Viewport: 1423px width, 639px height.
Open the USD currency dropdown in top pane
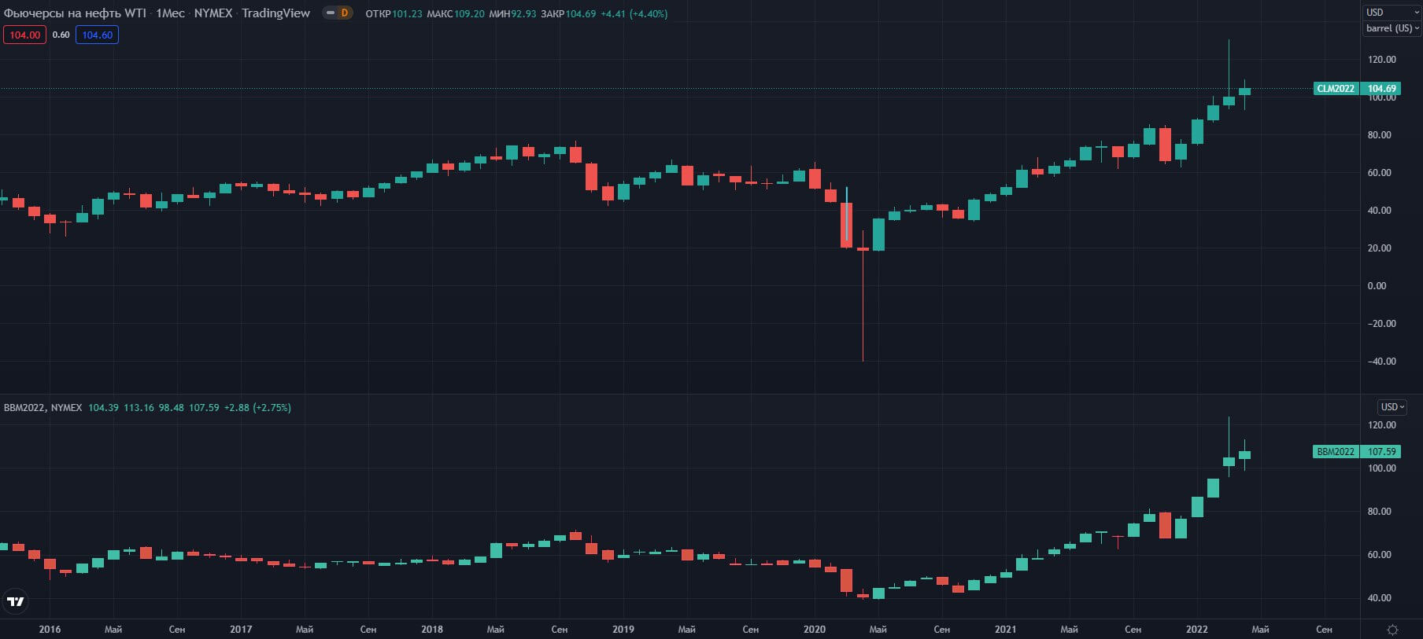click(1392, 13)
